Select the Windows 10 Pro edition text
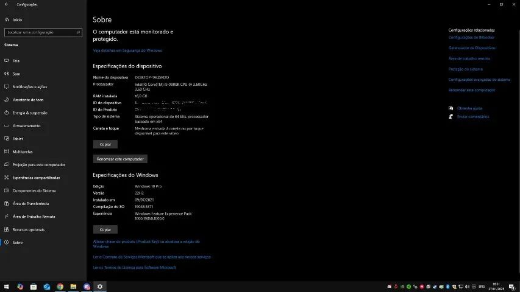Image resolution: width=520 pixels, height=292 pixels. pos(148,186)
